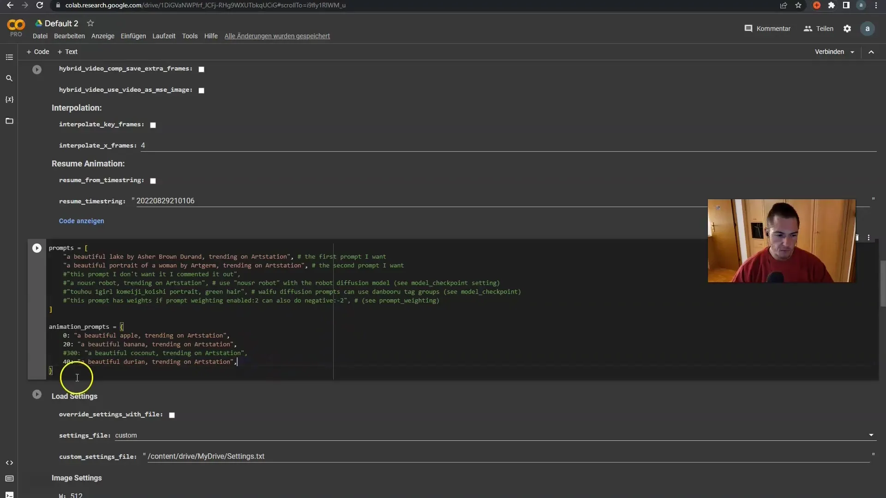Run the hybrid video form cell
Image resolution: width=886 pixels, height=498 pixels.
tap(37, 70)
